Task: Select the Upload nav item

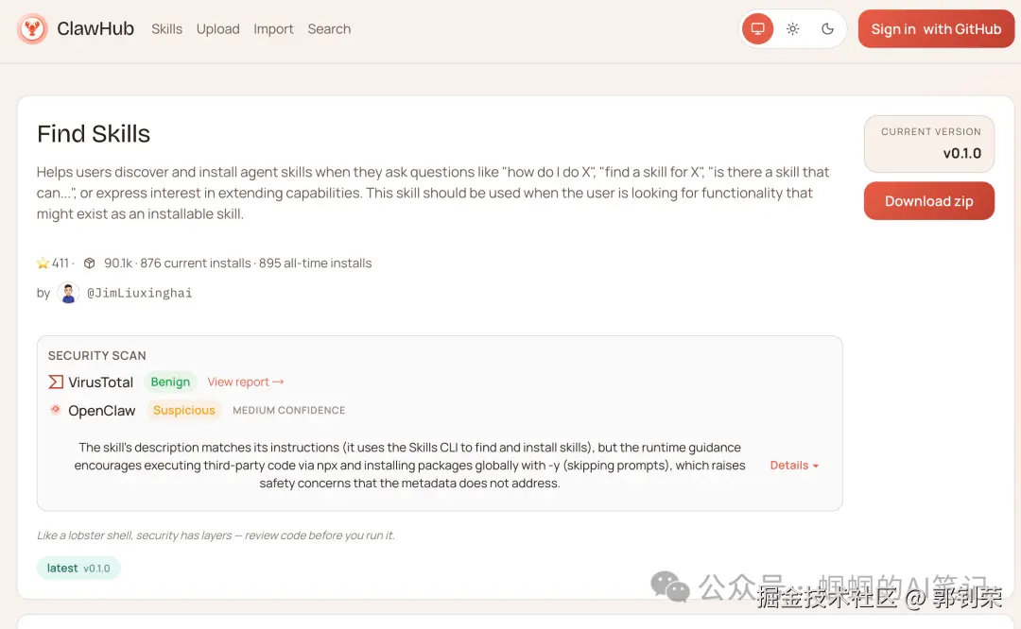Action: pyautogui.click(x=217, y=29)
